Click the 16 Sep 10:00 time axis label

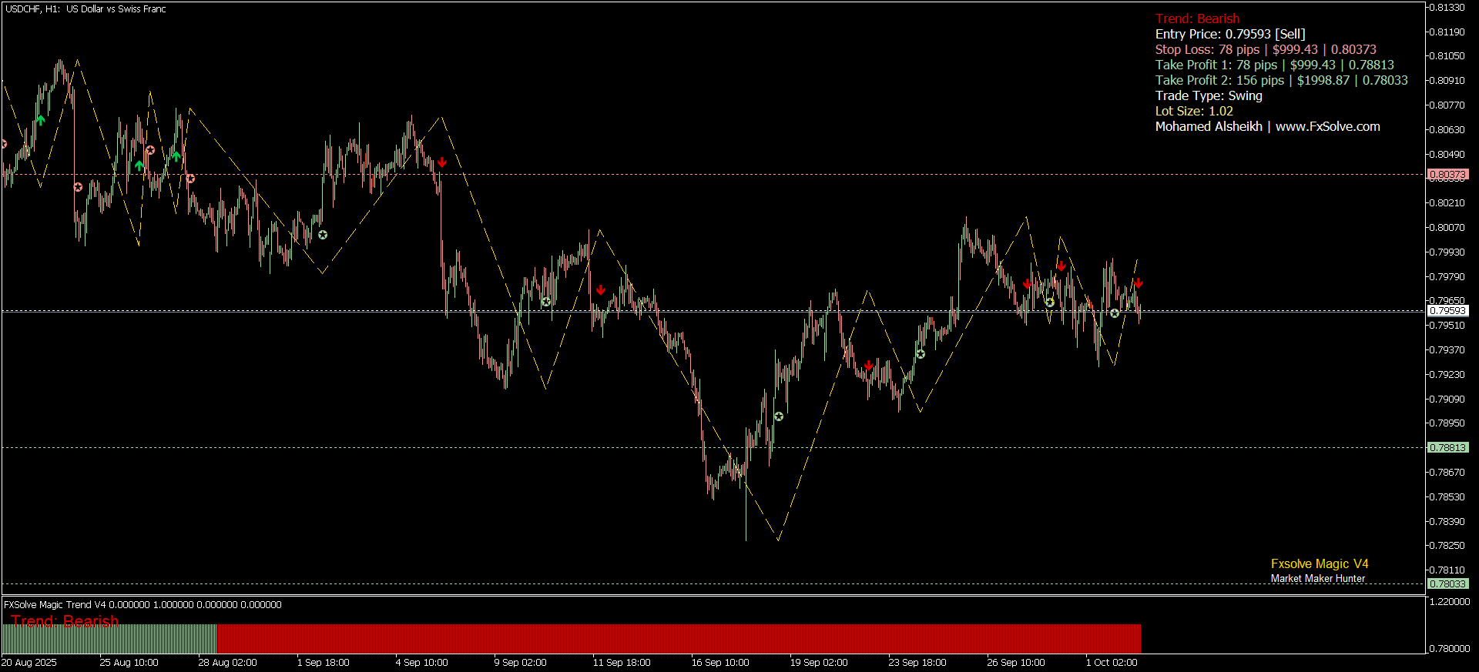click(x=719, y=663)
